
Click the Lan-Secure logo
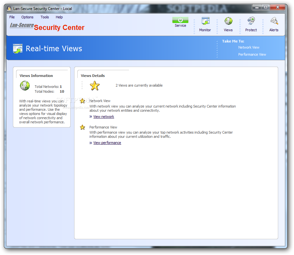click(22, 25)
